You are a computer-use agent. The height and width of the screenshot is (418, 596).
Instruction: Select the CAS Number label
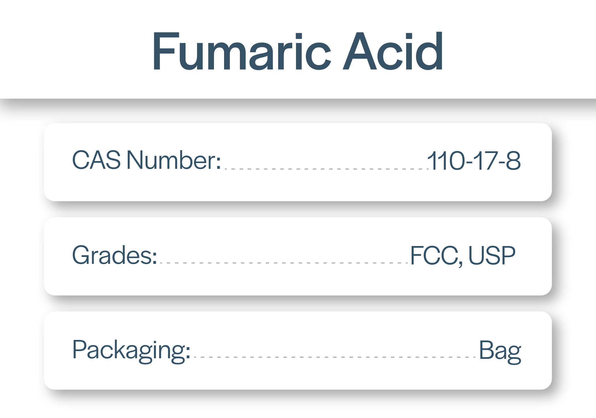146,160
